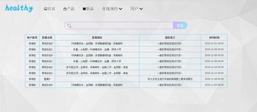
Task: Click 常规体检B in the 2019-11-08 row
Action: 47,55
